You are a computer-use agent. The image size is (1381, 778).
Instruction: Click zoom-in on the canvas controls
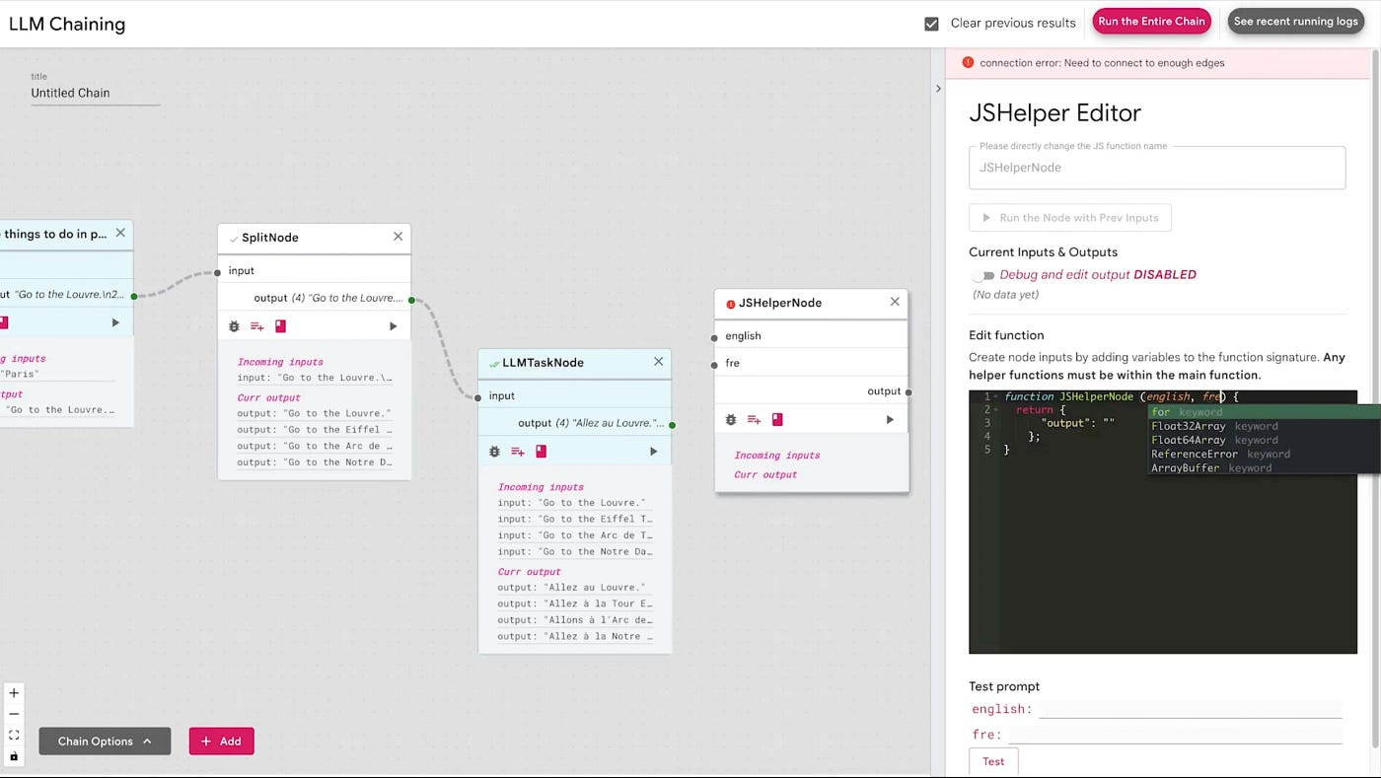14,692
